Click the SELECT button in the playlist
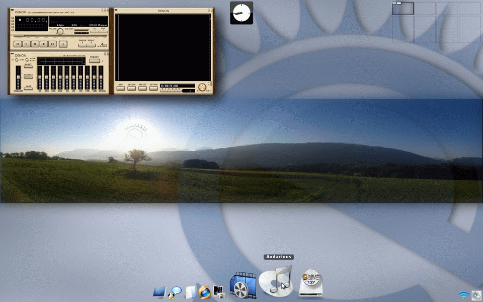The image size is (483, 302). [142, 89]
